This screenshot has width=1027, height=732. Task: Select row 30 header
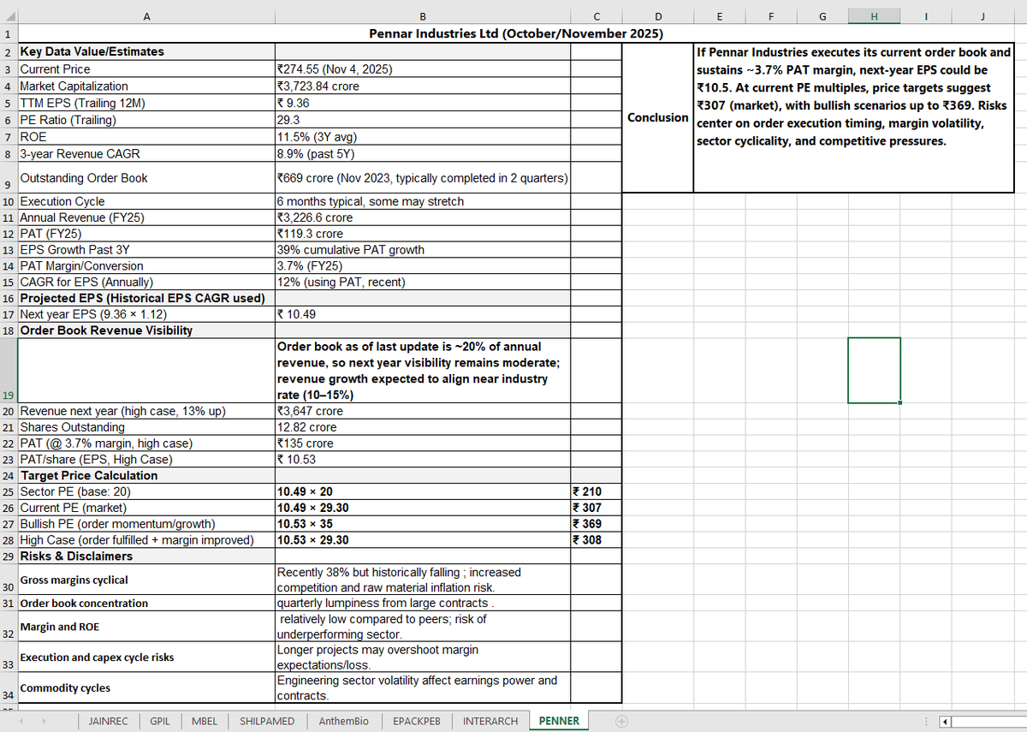[9, 580]
